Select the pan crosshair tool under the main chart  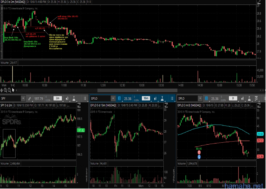(x=2, y=90)
